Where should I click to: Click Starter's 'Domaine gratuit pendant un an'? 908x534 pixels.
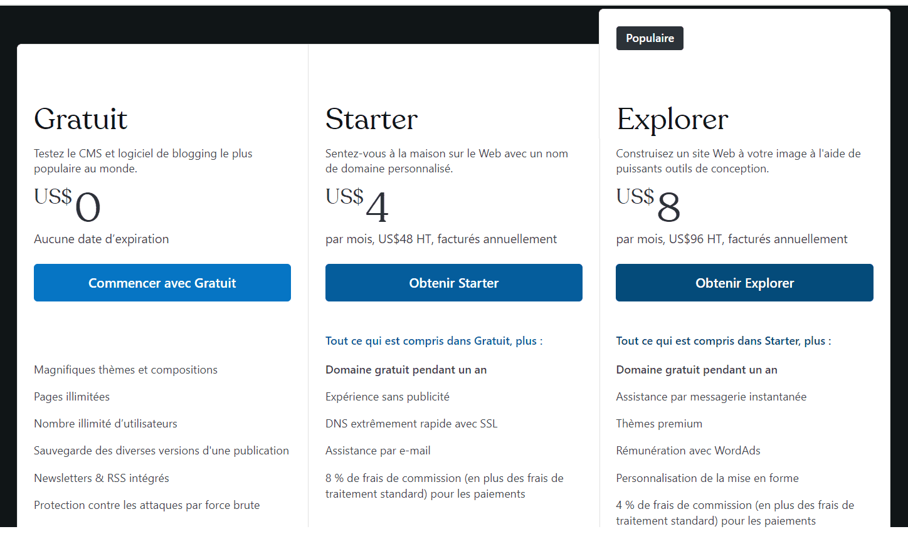[x=406, y=370]
